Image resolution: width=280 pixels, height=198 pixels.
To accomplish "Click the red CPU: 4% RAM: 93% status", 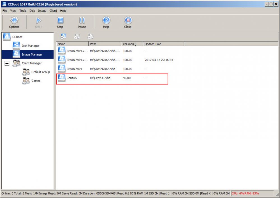I will [245, 193].
